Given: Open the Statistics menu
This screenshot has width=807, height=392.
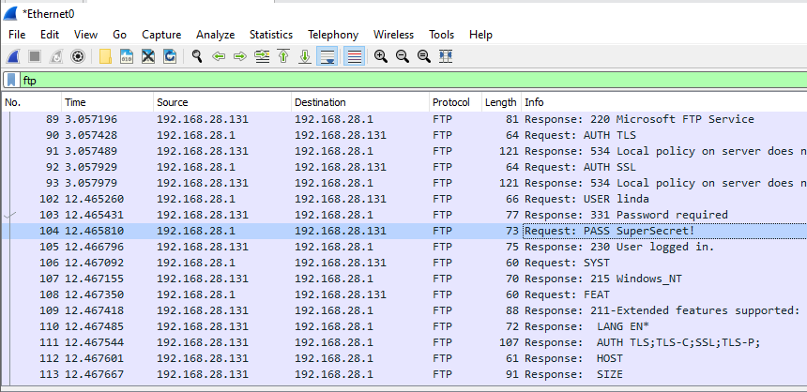Looking at the screenshot, I should click(x=271, y=35).
